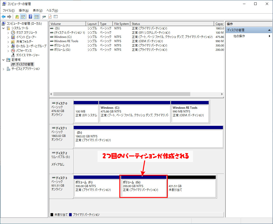Select パフォーマンス in the tree

point(24,50)
